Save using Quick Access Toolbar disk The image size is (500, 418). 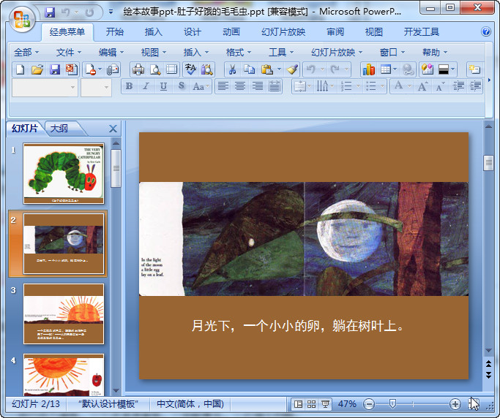(x=50, y=12)
